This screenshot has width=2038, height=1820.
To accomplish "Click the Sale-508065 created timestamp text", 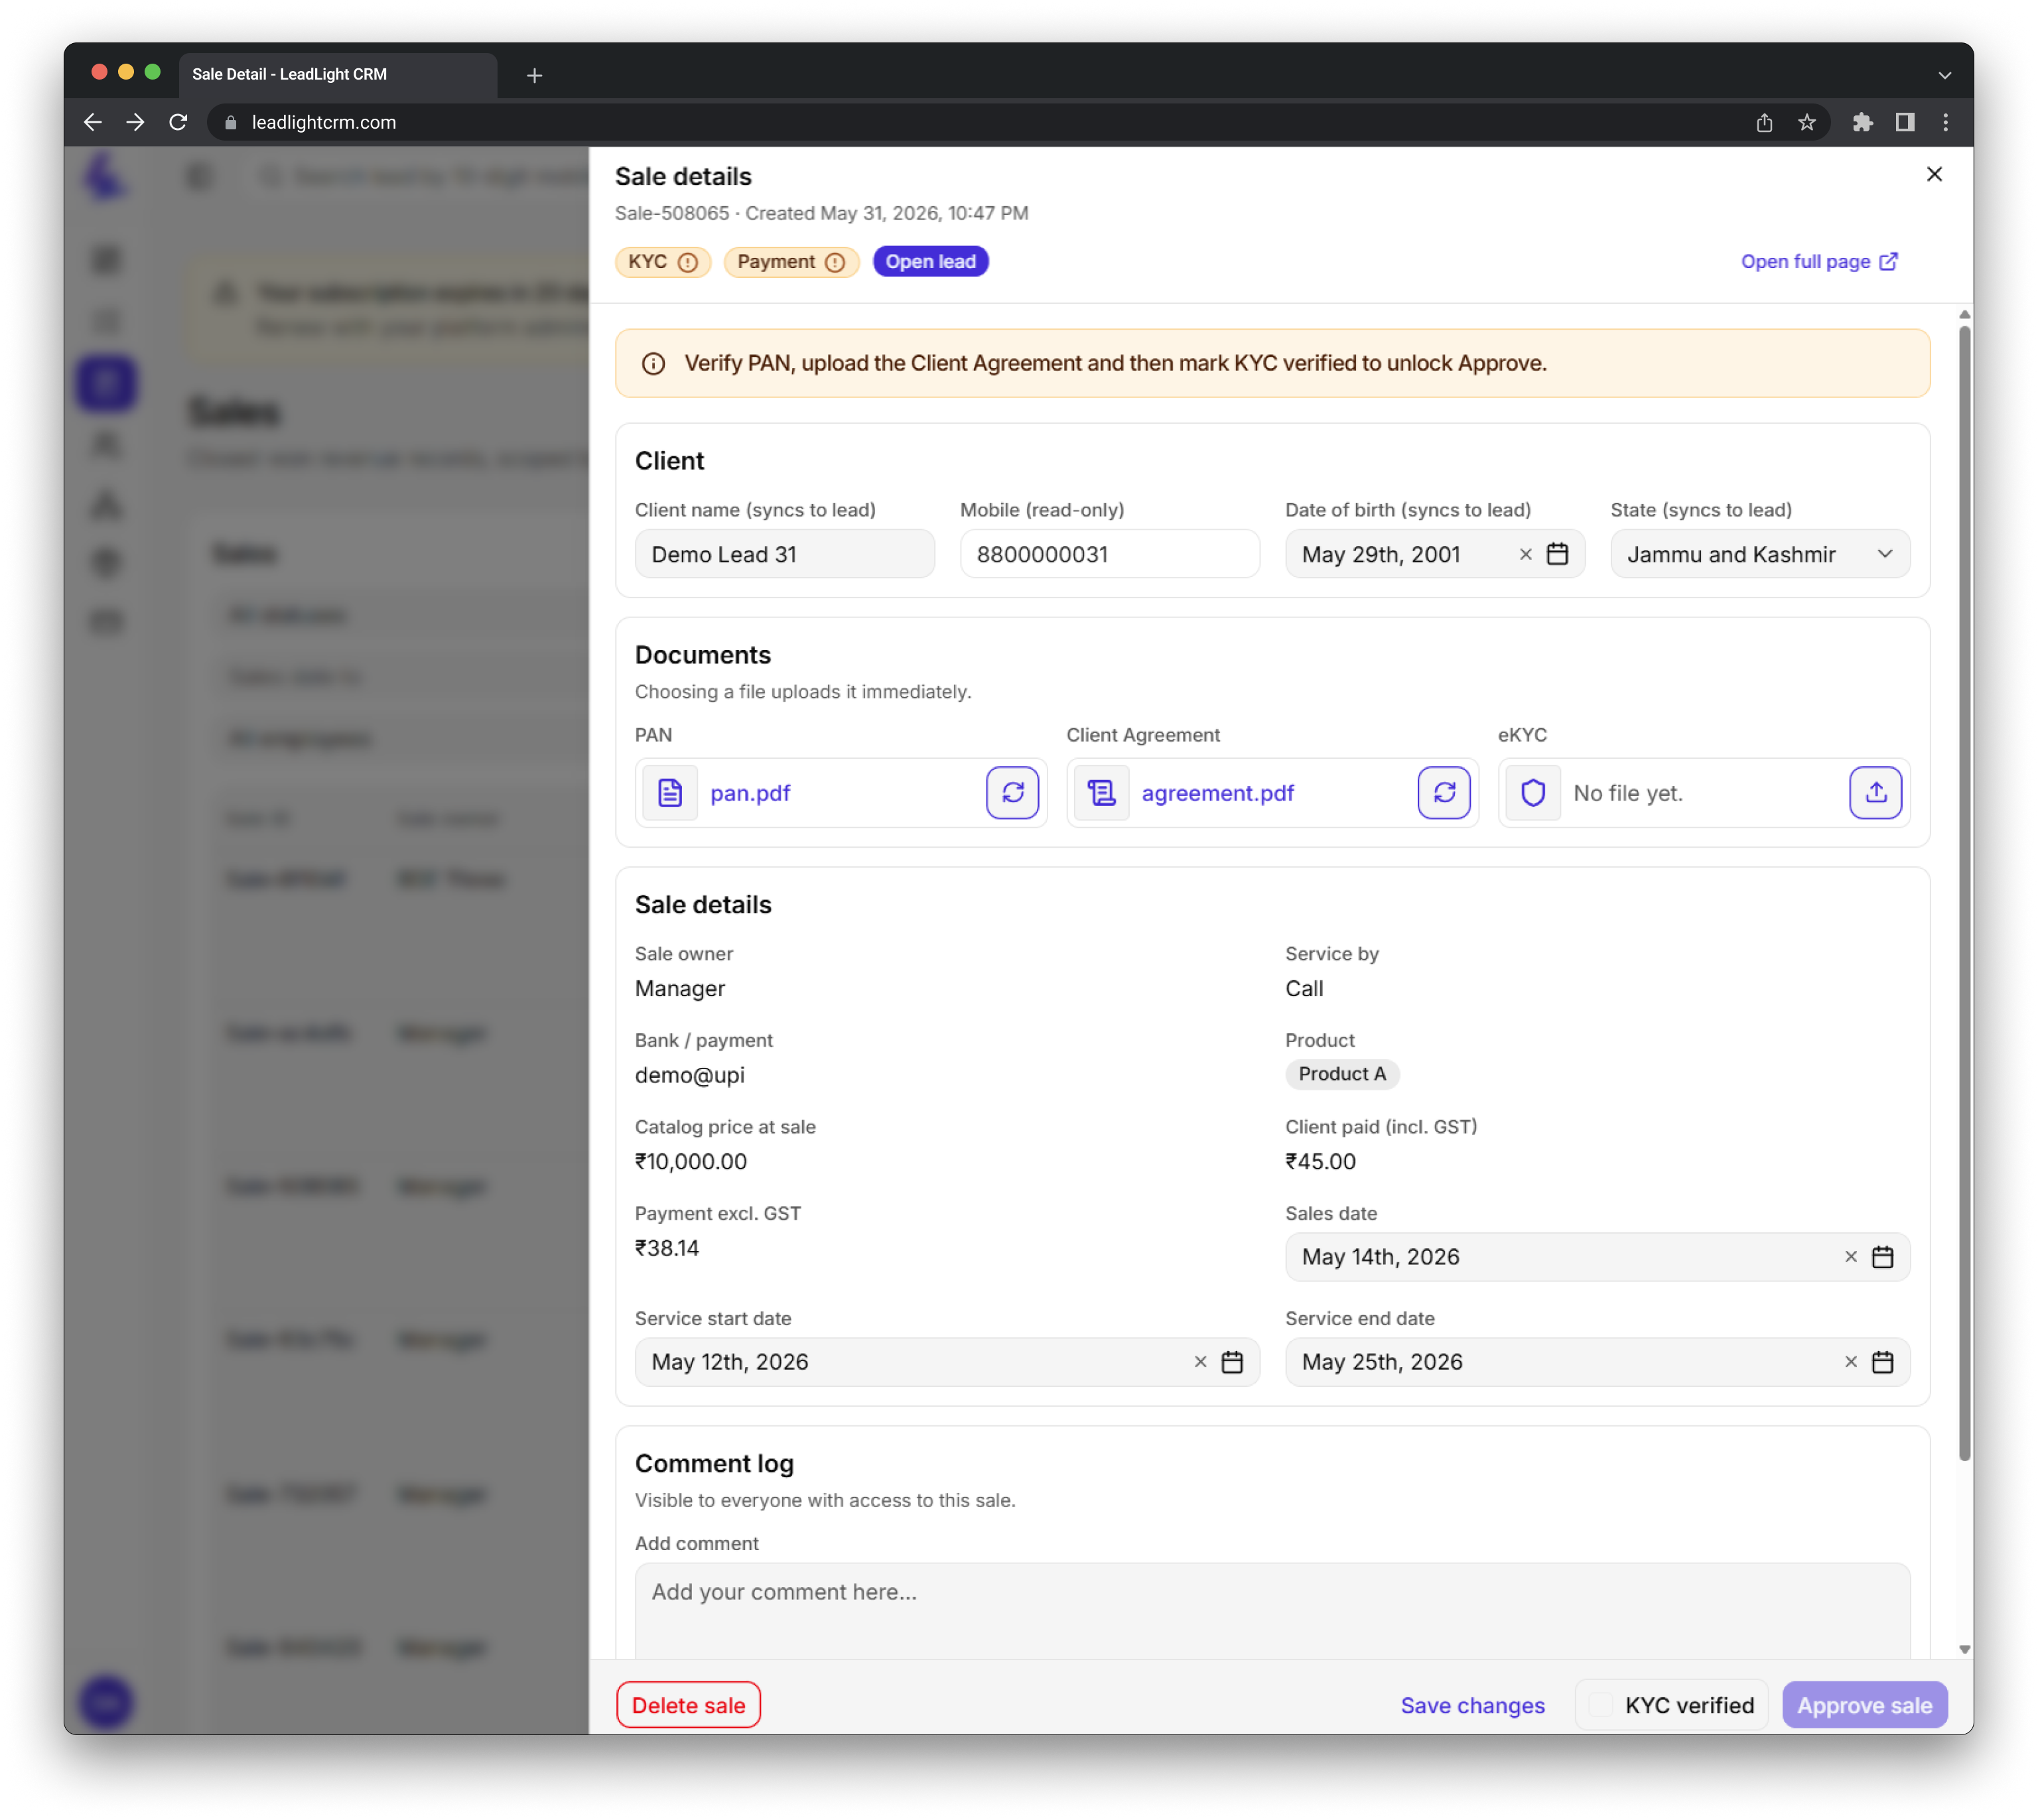I will 821,213.
